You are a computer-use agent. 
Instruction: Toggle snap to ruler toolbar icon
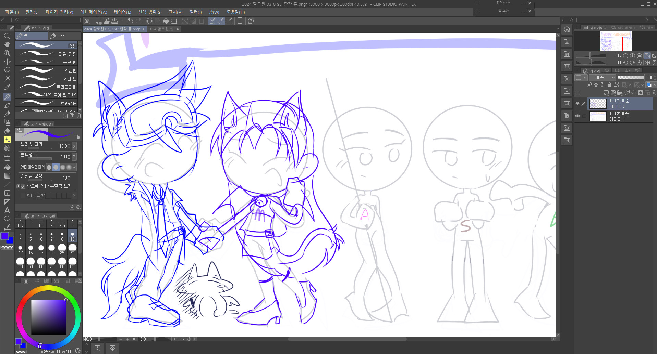(x=212, y=21)
